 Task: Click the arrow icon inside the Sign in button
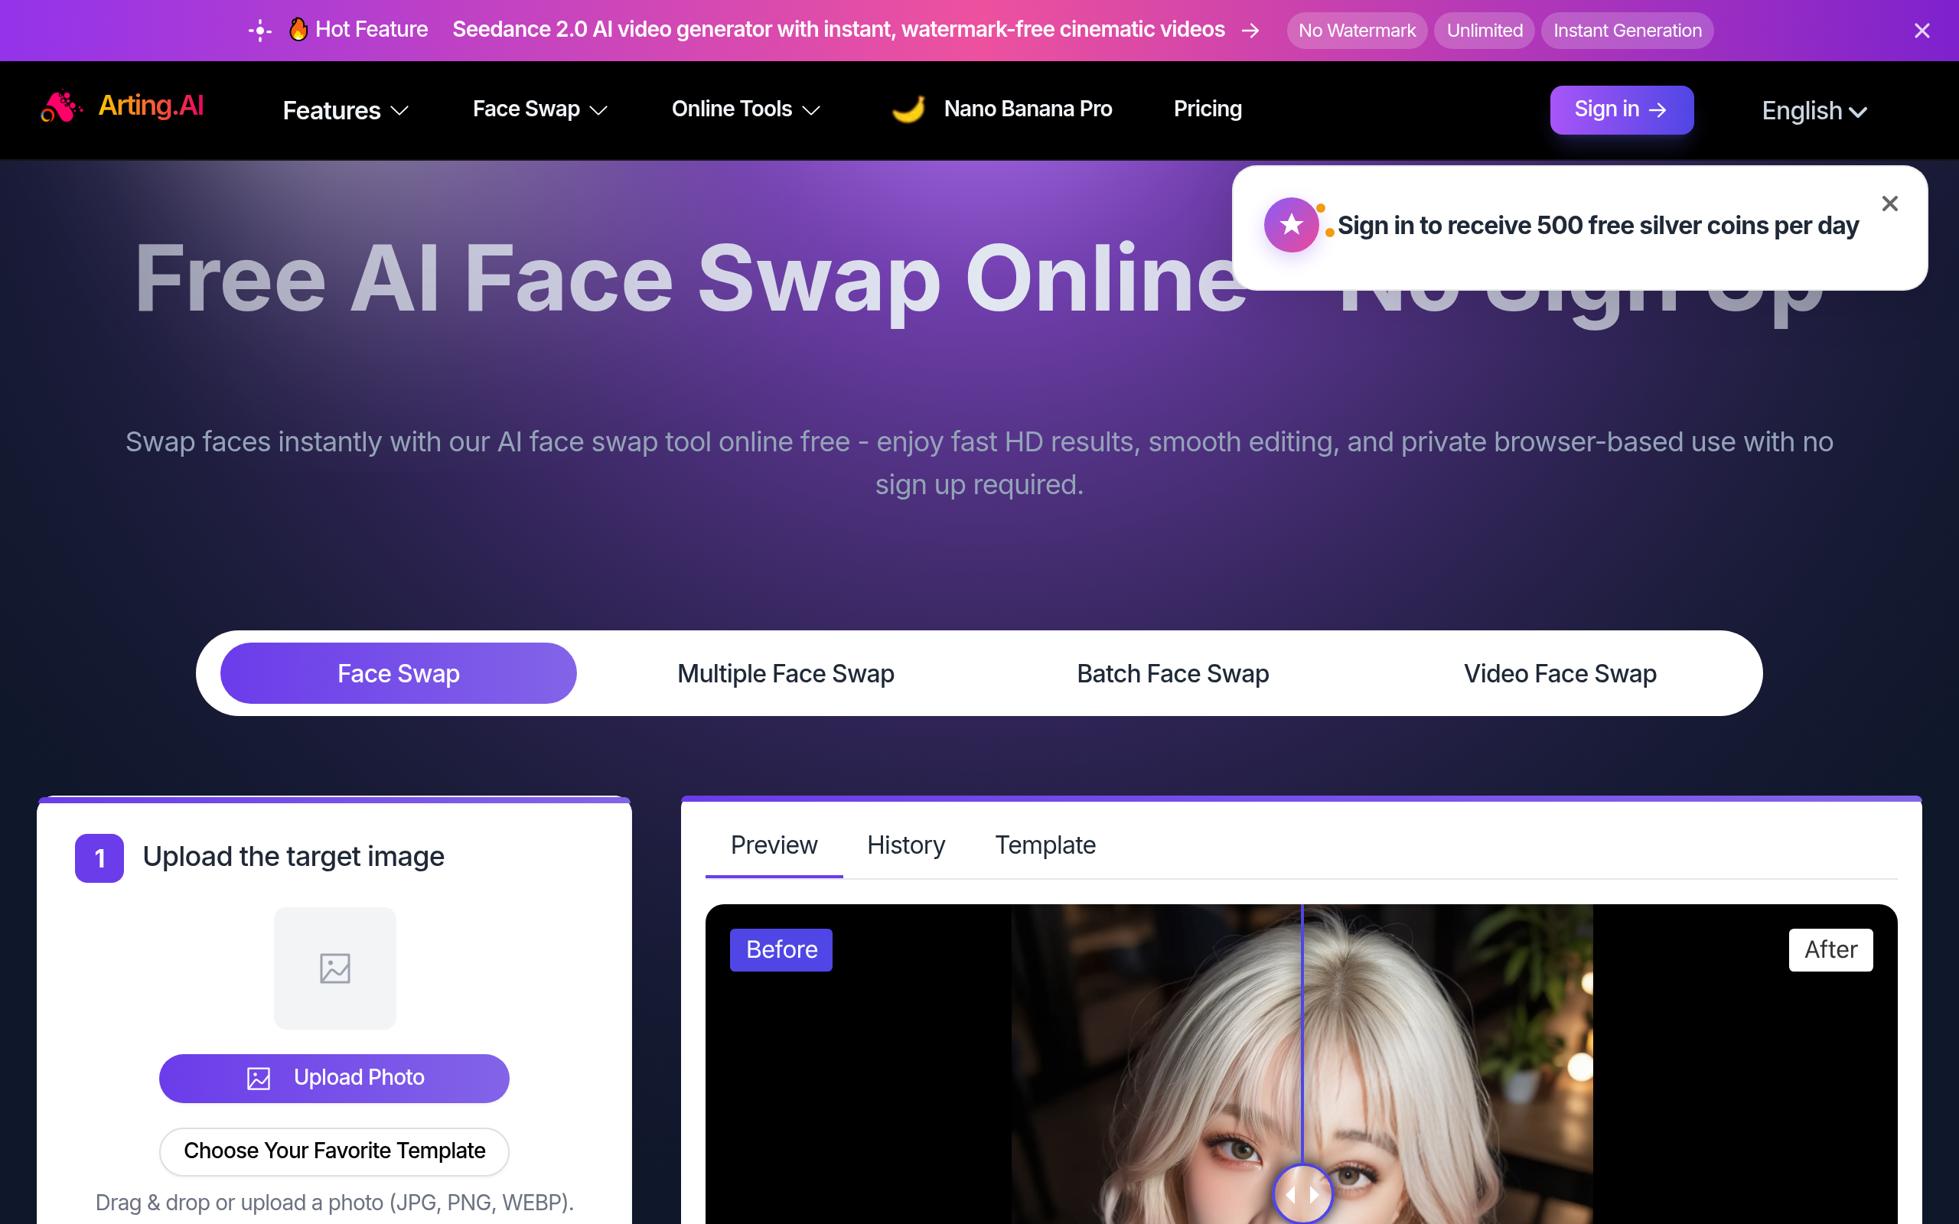pyautogui.click(x=1660, y=110)
